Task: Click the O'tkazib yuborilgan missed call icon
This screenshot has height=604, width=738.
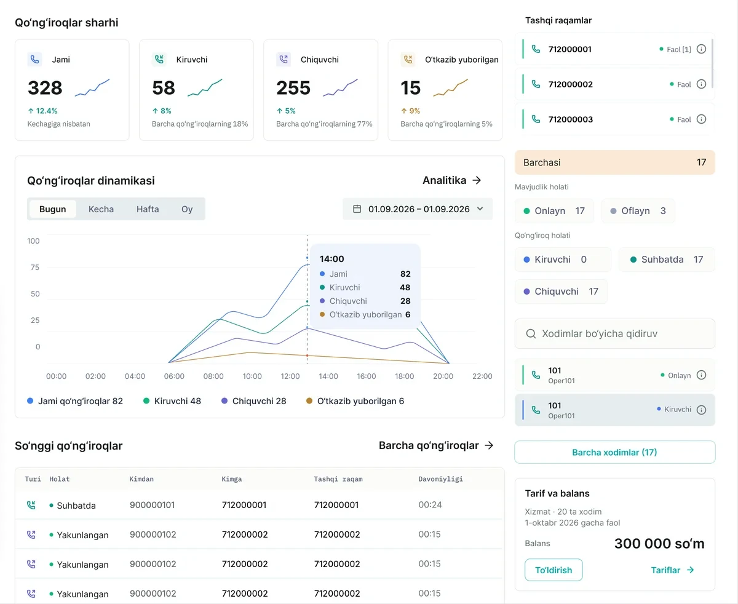Action: [408, 60]
